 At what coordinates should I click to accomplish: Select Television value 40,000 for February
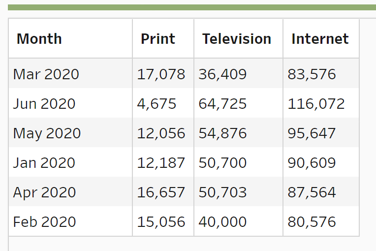tap(223, 222)
